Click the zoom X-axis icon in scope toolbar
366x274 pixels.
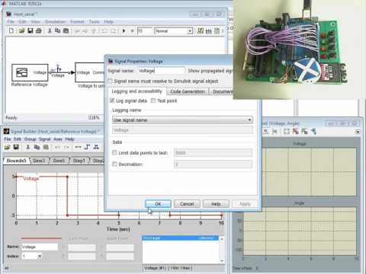tap(266, 131)
